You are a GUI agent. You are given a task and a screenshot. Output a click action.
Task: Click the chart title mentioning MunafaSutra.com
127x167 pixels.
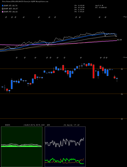tap(25, 2)
